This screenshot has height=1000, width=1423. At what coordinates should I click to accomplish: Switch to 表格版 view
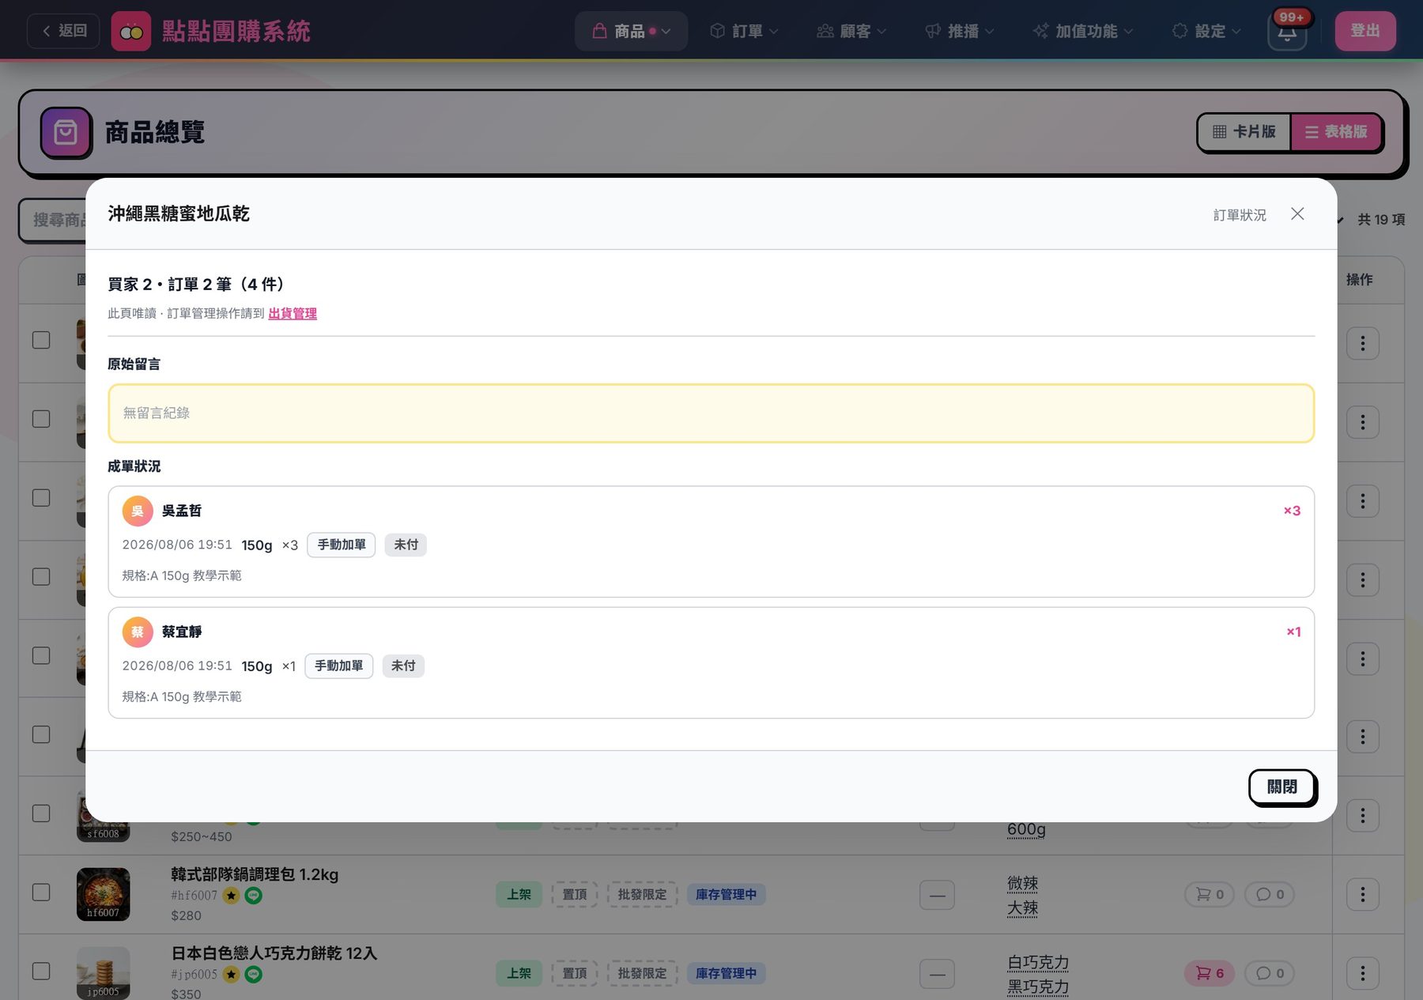click(1336, 132)
